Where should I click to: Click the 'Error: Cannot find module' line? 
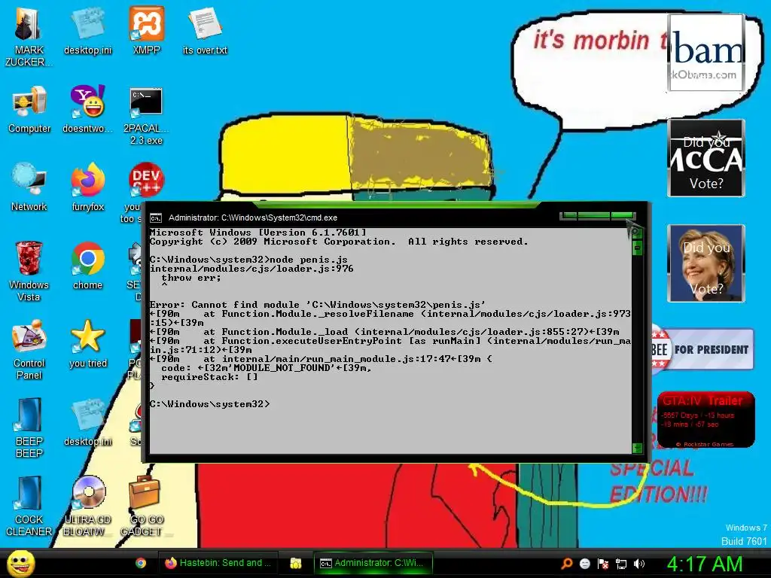[317, 304]
